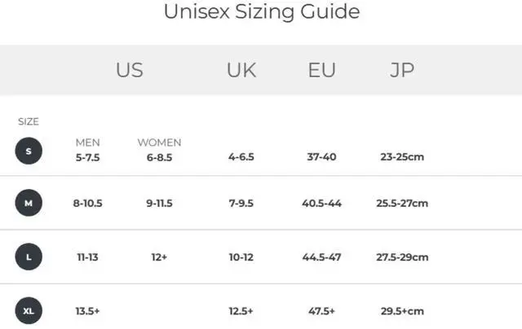The width and height of the screenshot is (522, 329).
Task: Click the WOMEN label under US
Action: tap(159, 143)
